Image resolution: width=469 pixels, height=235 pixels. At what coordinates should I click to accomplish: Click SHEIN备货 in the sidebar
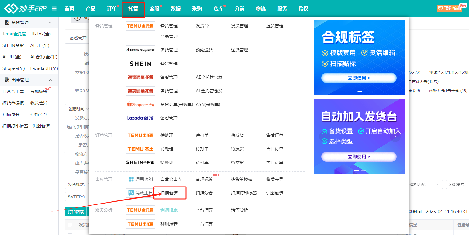coord(13,45)
